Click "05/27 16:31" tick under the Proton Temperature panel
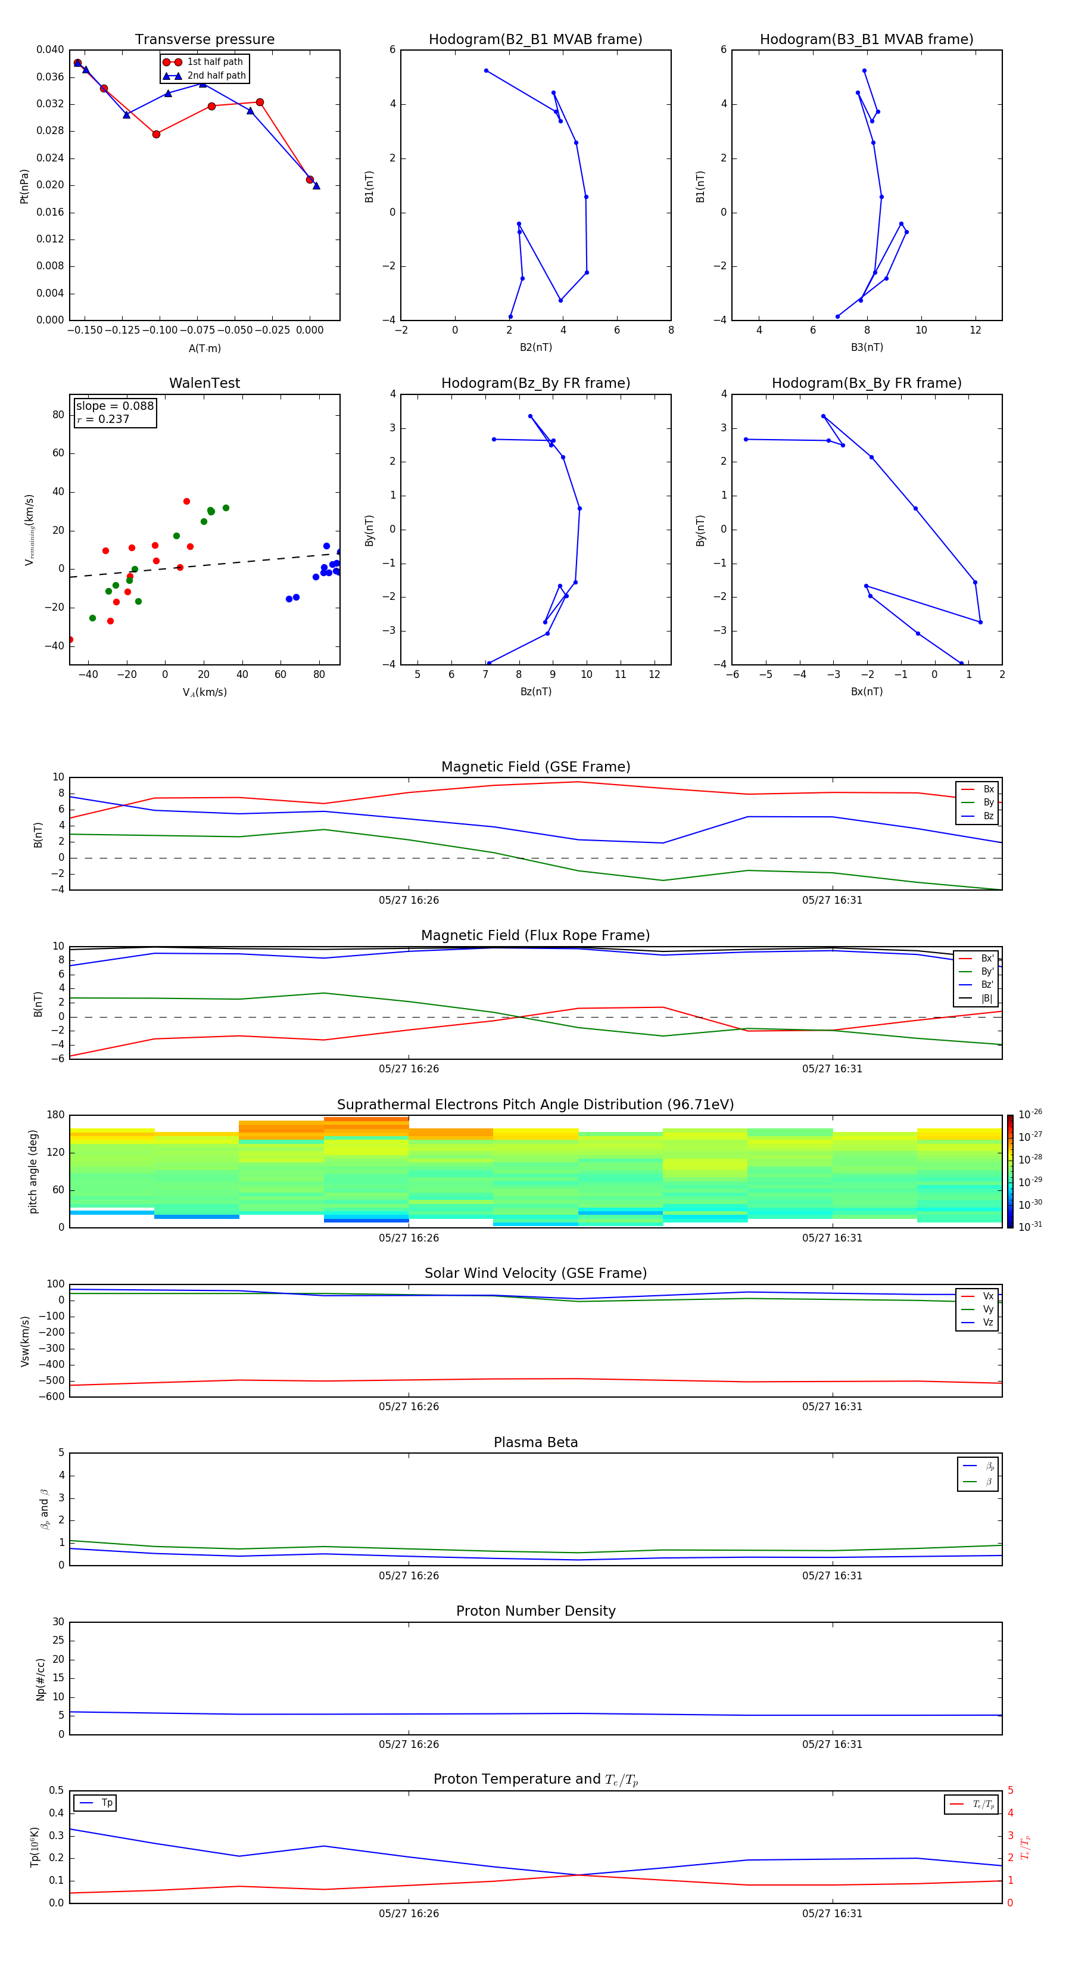 tap(831, 1914)
